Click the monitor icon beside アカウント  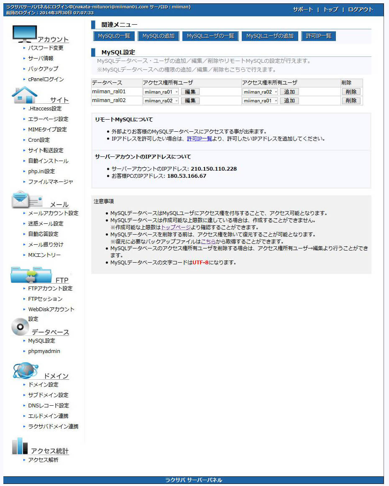point(25,34)
